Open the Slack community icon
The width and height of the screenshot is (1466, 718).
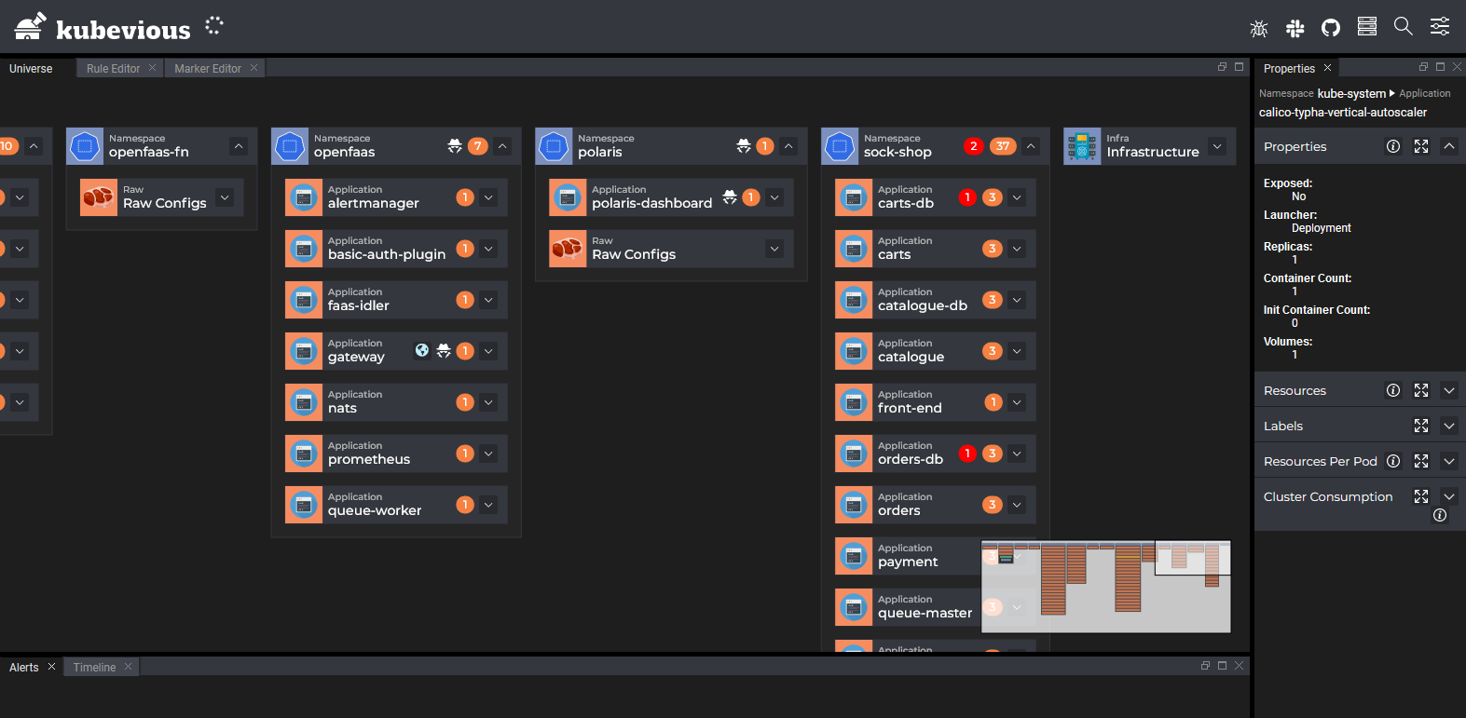[x=1295, y=28]
